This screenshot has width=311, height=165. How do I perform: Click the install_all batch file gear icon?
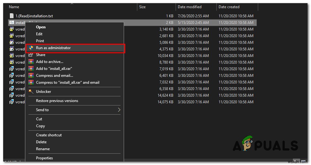tap(12, 23)
